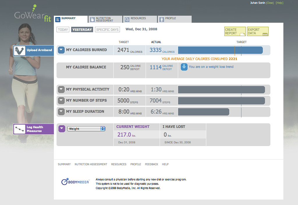The height and width of the screenshot is (205, 298).
Task: Open the Feedback footer link
Action: pos(151,164)
